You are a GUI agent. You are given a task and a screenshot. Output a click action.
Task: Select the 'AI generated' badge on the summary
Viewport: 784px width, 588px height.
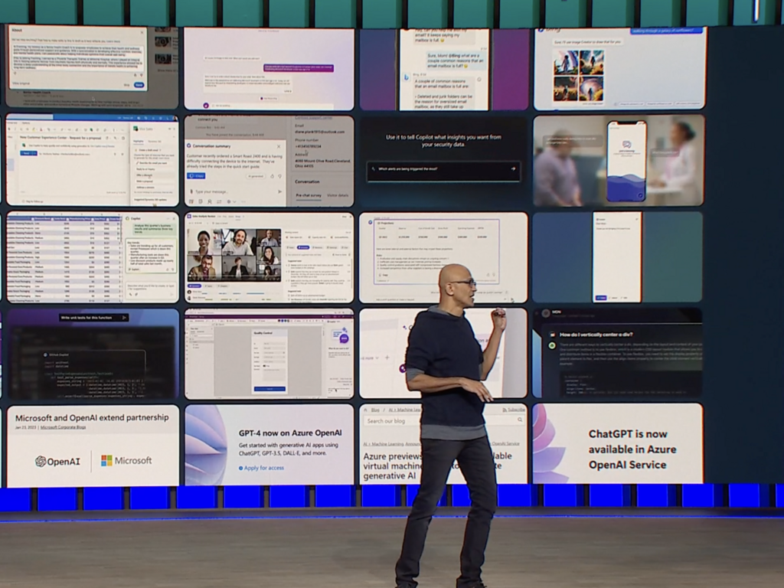pyautogui.click(x=256, y=176)
